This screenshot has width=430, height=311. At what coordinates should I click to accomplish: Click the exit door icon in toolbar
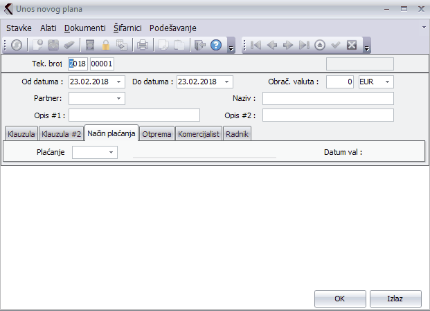199,45
